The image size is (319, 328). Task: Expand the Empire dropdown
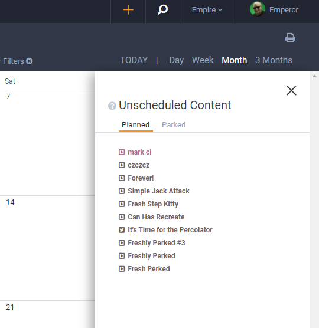[x=207, y=10]
